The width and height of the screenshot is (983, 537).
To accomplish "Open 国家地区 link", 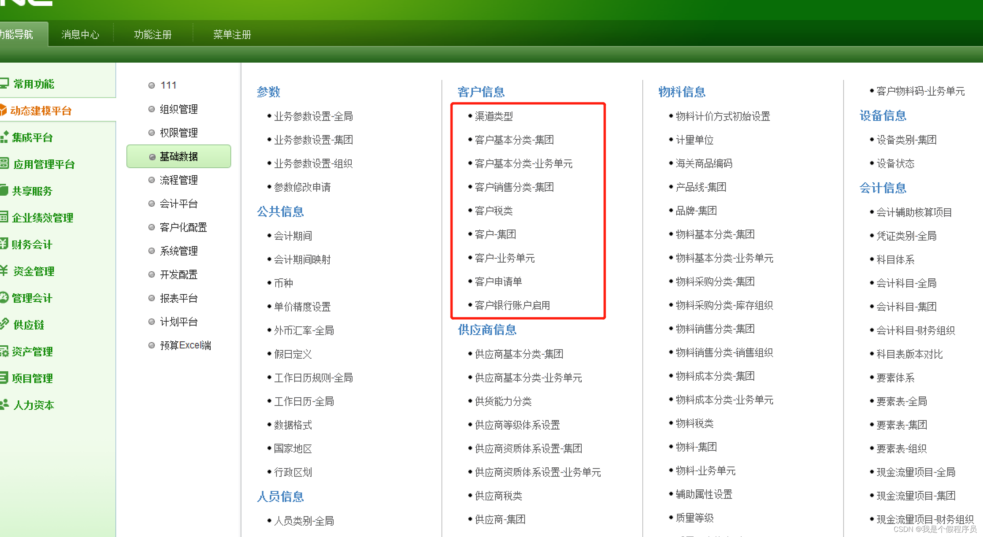I will click(x=293, y=448).
